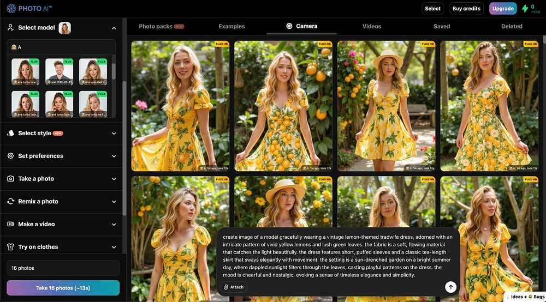Click the gear icon beside Set preferences
The image size is (546, 302).
10,156
